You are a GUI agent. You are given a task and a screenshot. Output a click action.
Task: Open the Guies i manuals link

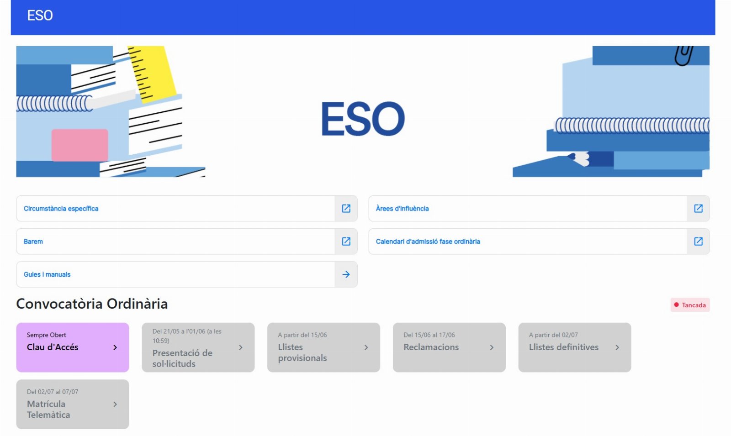click(47, 274)
